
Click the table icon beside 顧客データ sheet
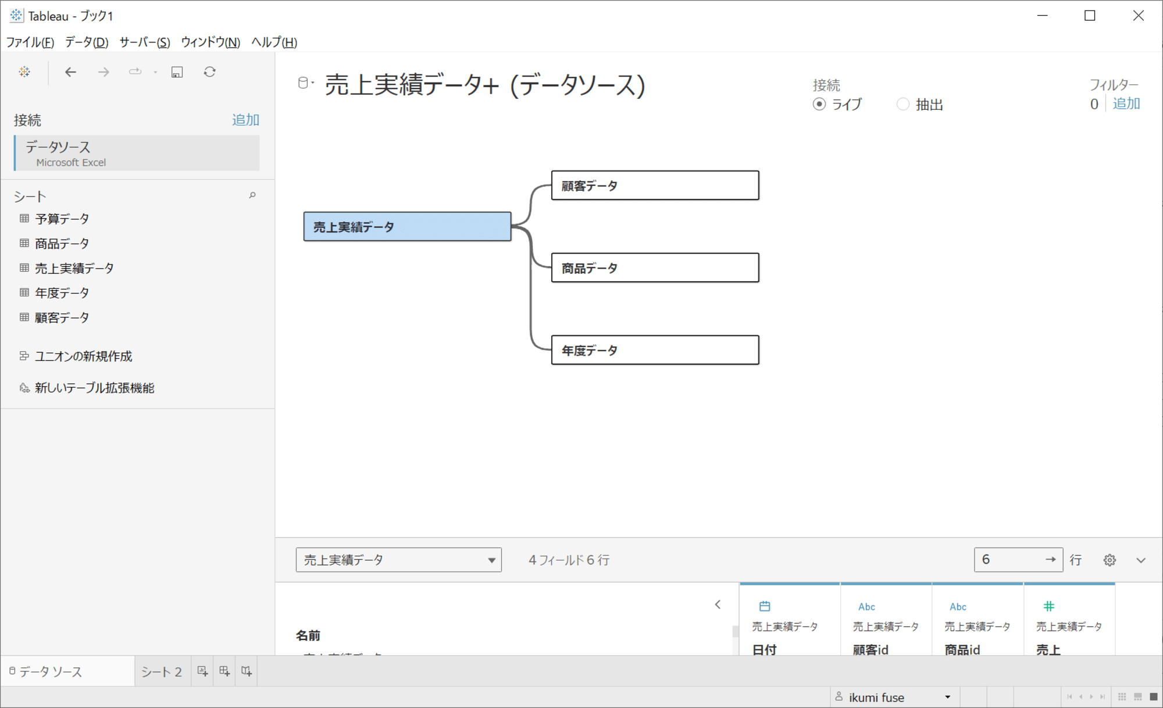tap(24, 317)
